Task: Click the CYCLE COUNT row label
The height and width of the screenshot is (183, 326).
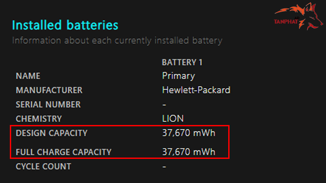Action: tap(43, 166)
